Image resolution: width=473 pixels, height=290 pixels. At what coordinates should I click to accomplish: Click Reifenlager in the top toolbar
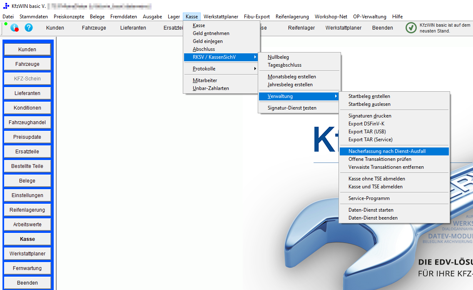point(301,28)
